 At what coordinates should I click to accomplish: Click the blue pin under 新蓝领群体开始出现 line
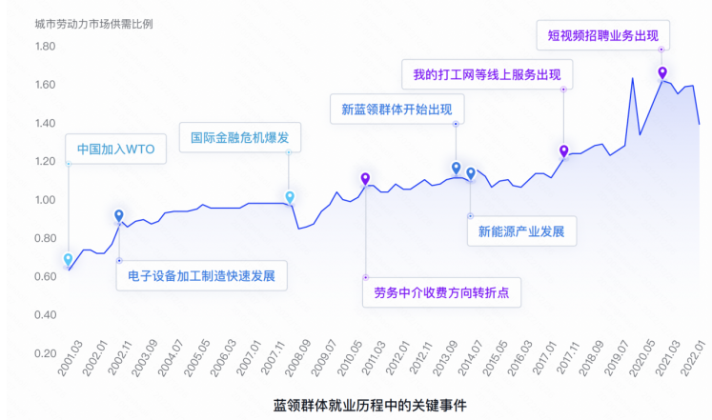(457, 168)
